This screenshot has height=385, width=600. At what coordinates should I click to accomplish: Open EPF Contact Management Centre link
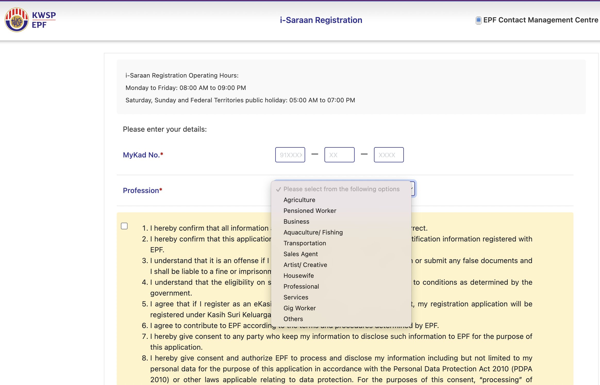tap(540, 20)
